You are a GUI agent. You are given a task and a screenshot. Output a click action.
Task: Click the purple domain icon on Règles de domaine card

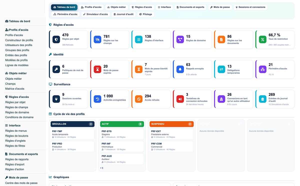pos(180,40)
